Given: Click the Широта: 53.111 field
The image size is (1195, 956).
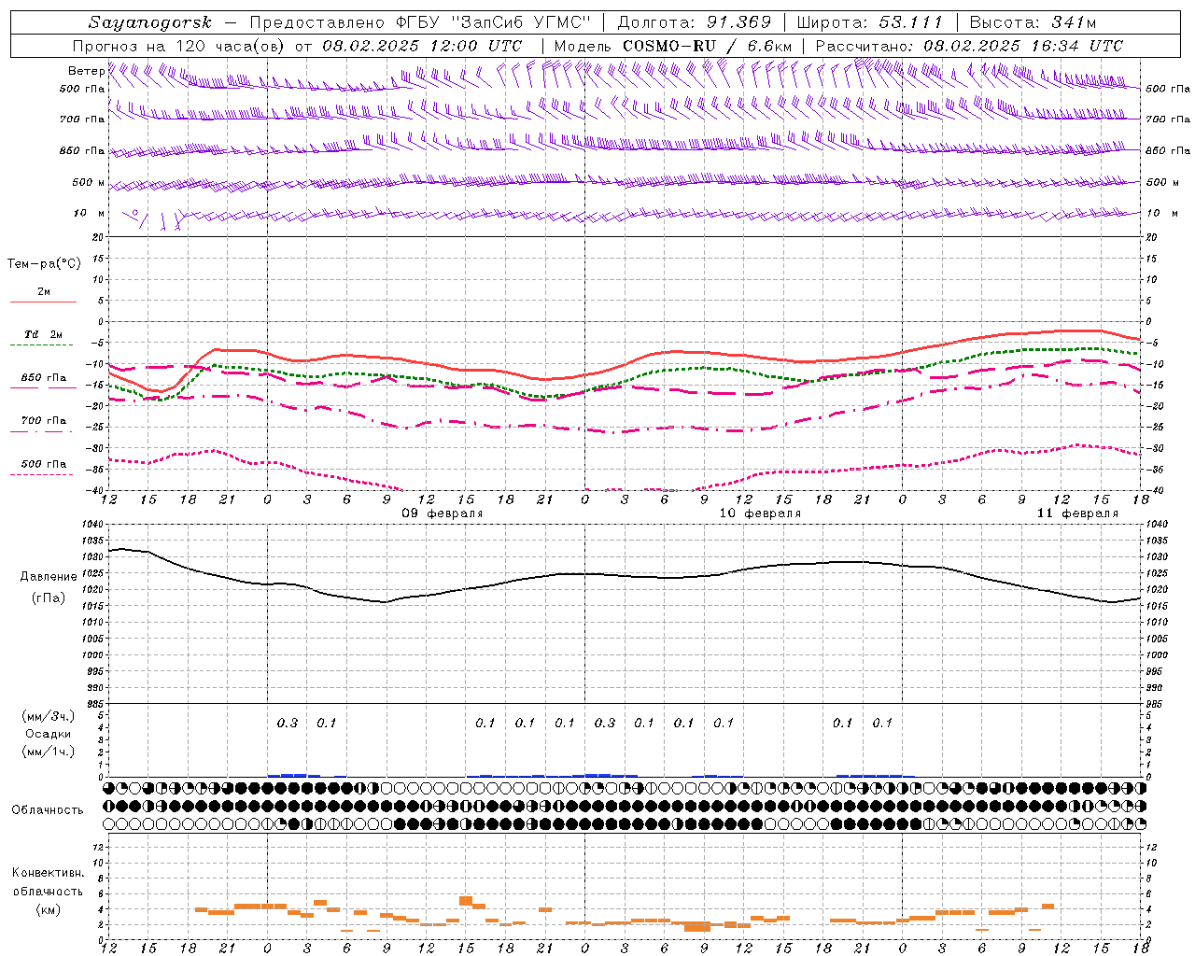Looking at the screenshot, I should coord(870,22).
